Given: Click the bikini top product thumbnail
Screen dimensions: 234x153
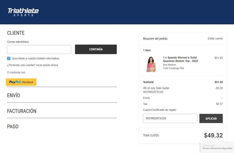Looking at the screenshot, I should [151, 64].
